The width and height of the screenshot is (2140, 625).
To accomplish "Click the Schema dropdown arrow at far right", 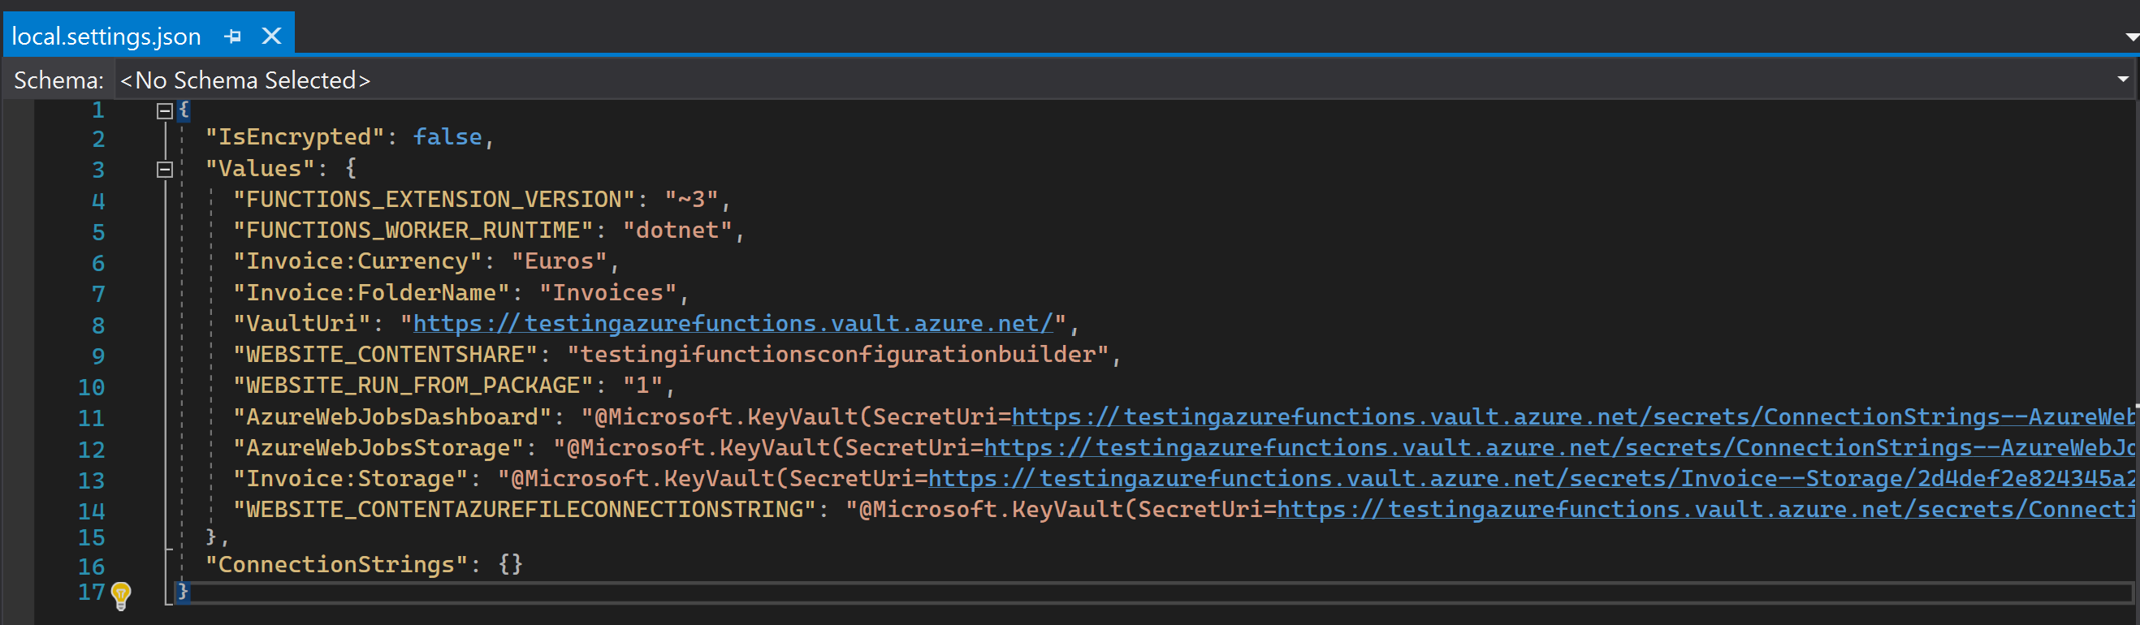I will [x=2123, y=80].
